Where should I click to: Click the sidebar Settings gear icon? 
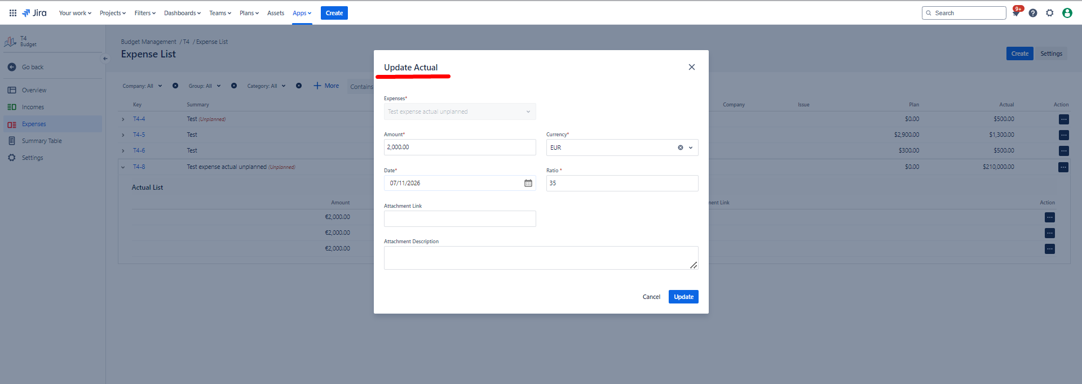pos(12,158)
